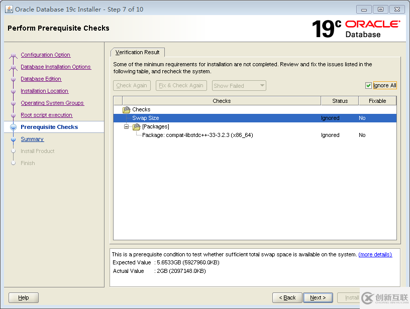Click Fixable No for compat-libstdc++ package
Screen dimensions: 410x309
pyautogui.click(x=362, y=135)
